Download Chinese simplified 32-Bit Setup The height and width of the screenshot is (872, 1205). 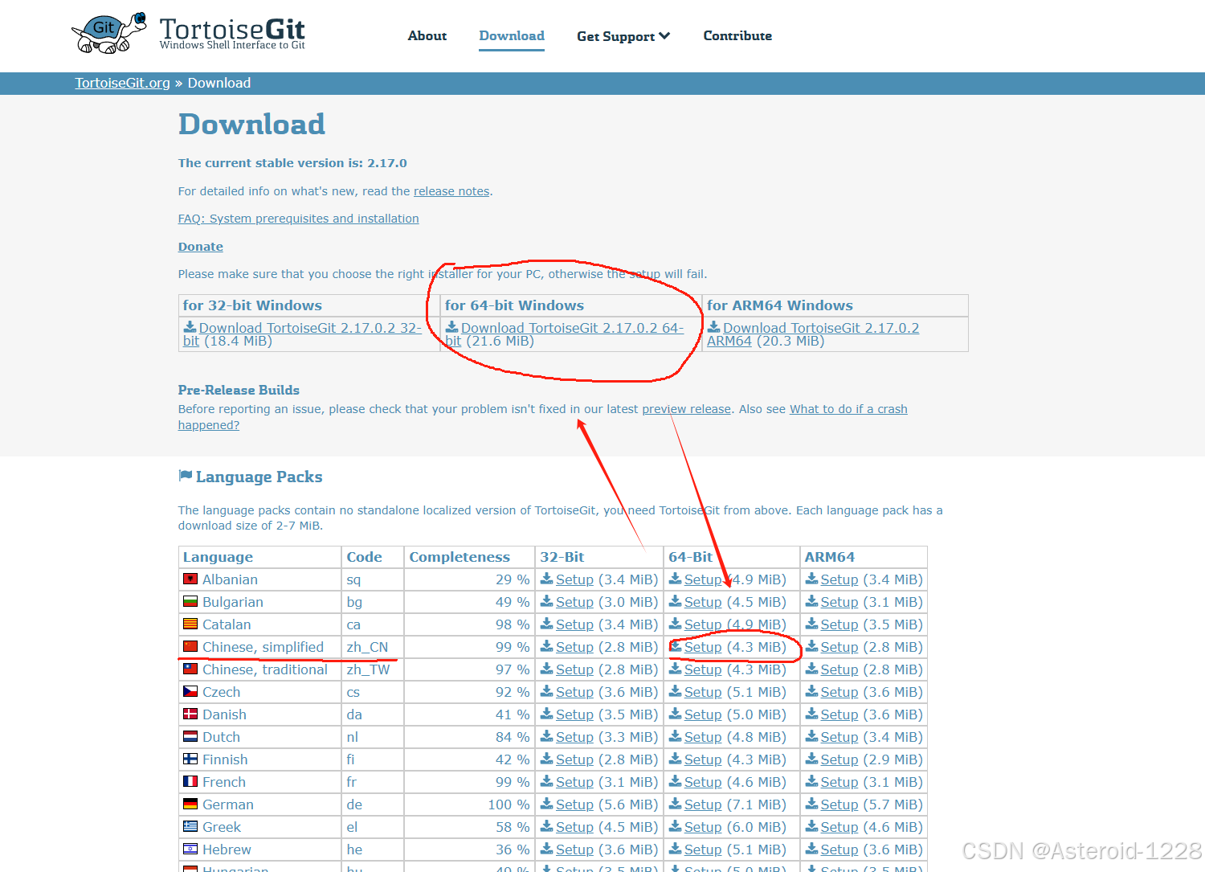tap(574, 647)
